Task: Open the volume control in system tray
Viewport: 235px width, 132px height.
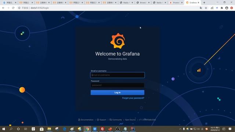Action: [198, 129]
